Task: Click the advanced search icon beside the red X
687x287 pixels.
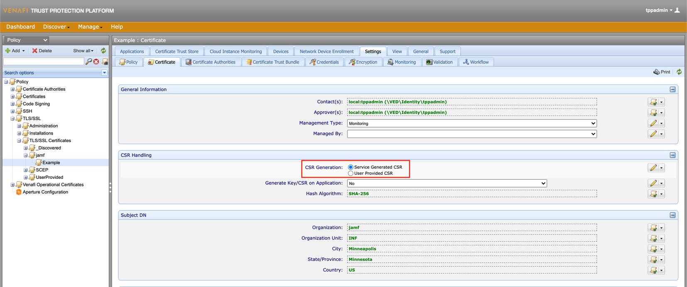Action: 105,62
